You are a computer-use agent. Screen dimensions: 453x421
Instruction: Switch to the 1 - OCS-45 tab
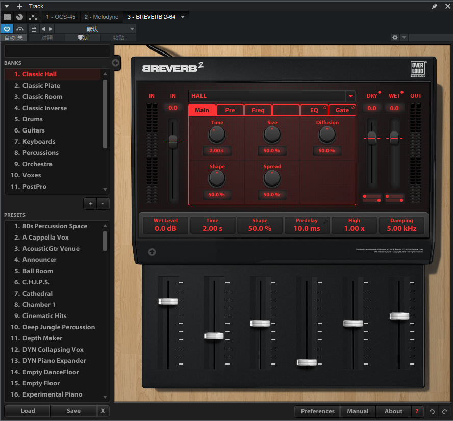click(x=61, y=17)
